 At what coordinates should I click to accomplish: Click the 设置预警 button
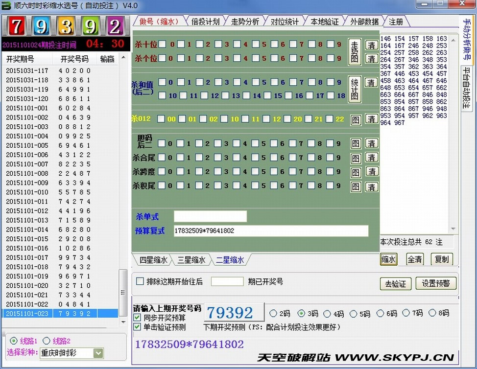pos(435,283)
